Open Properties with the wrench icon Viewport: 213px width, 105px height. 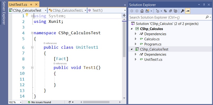click(182, 11)
